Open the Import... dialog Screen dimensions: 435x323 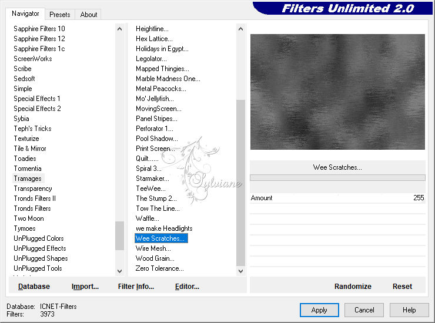coord(85,287)
